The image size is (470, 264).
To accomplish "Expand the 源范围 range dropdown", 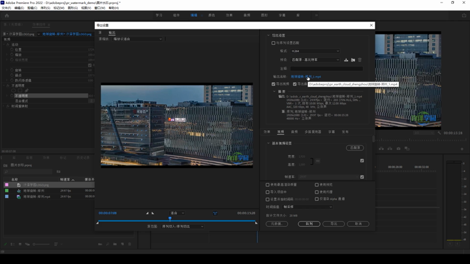I will click(x=181, y=226).
